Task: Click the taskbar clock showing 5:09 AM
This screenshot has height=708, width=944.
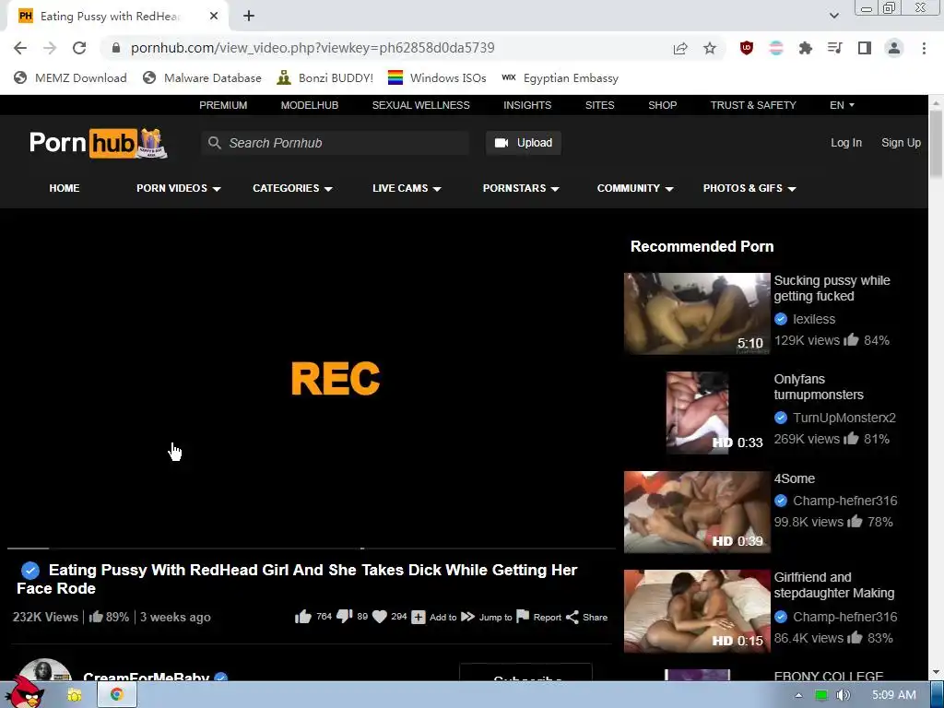Action: pyautogui.click(x=893, y=695)
